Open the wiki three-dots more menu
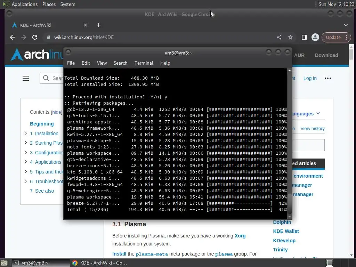 [x=327, y=78]
